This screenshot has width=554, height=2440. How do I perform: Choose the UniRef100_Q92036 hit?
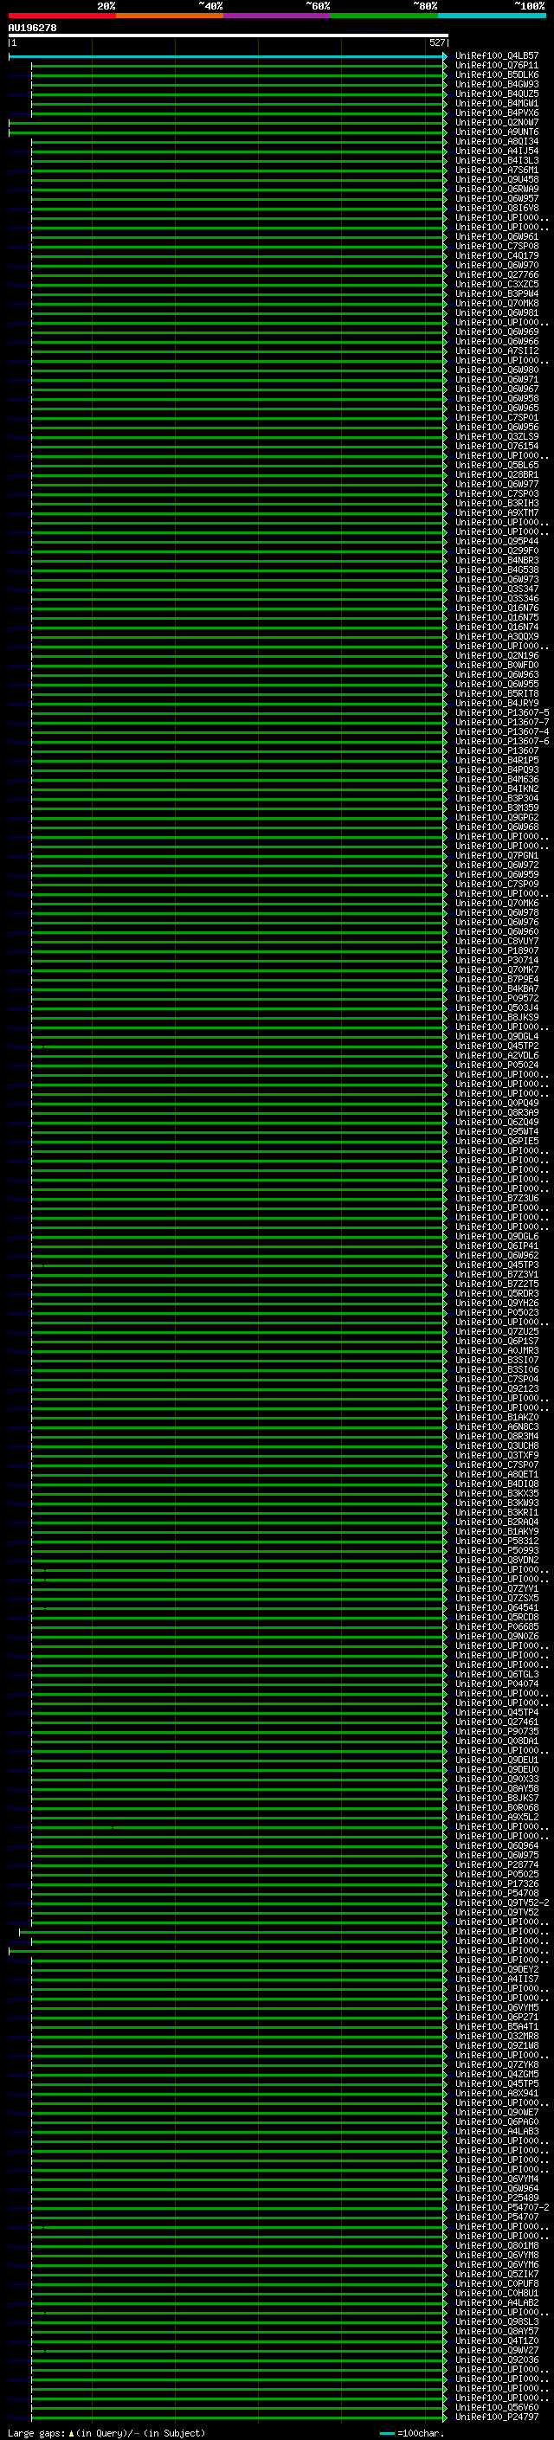click(x=497, y=2360)
